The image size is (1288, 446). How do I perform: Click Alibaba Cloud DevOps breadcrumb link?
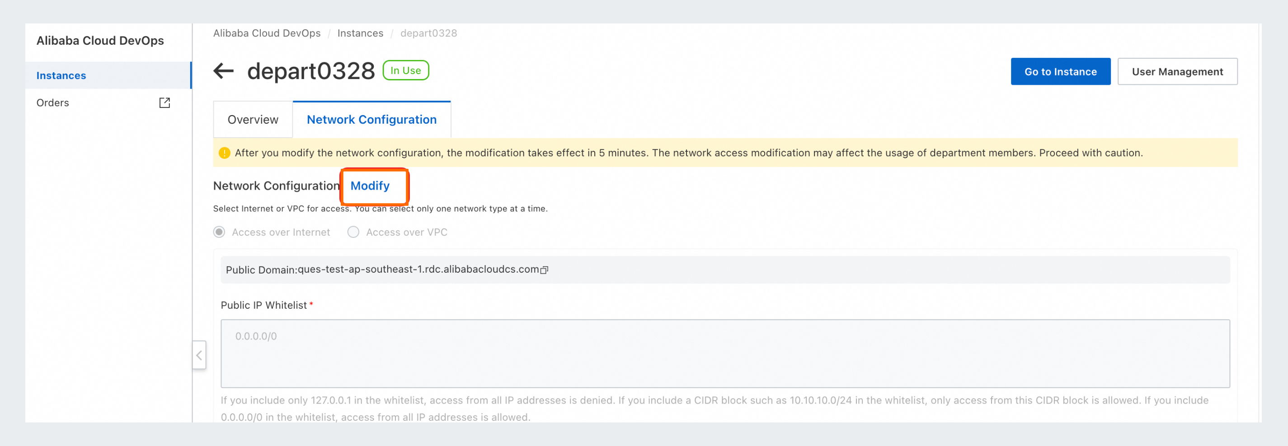click(x=267, y=33)
